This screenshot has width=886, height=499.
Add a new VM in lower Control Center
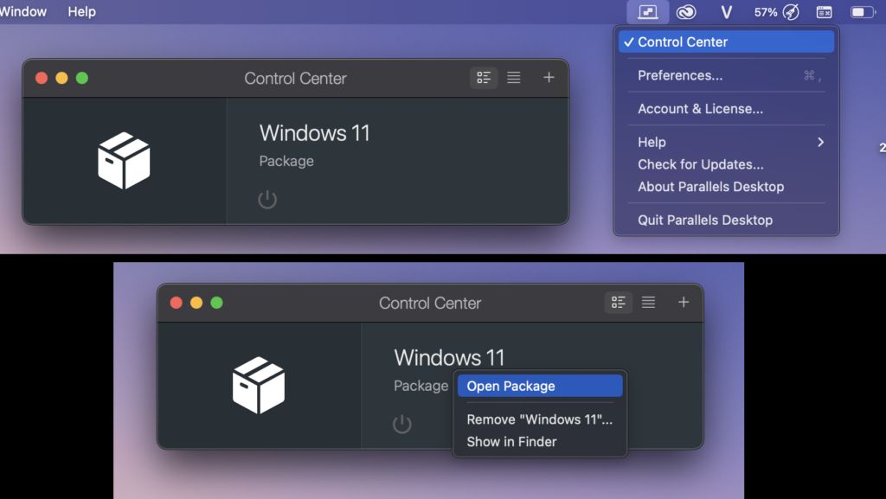(x=684, y=303)
